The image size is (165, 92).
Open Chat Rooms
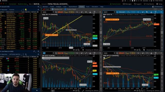pyautogui.click(x=149, y=4)
